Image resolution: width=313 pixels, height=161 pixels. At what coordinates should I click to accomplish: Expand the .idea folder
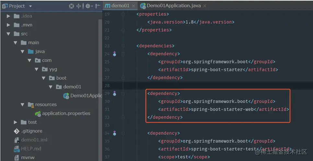click(8, 16)
